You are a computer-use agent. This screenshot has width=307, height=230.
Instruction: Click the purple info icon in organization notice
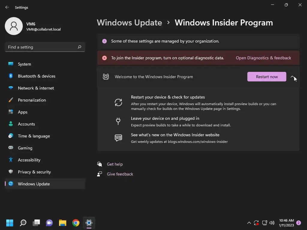pyautogui.click(x=104, y=41)
